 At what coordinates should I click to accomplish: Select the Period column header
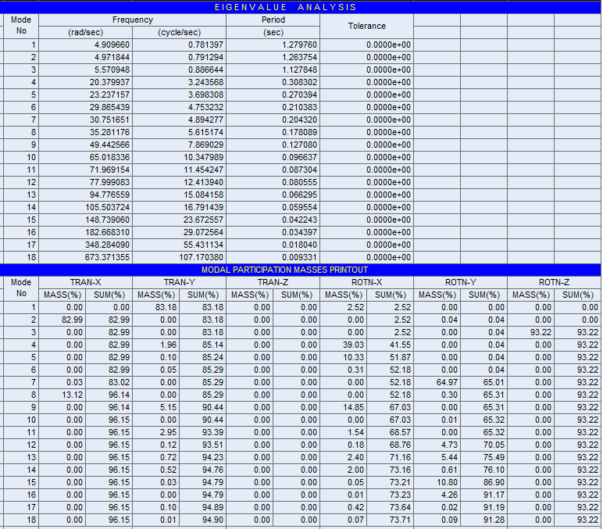[273, 20]
